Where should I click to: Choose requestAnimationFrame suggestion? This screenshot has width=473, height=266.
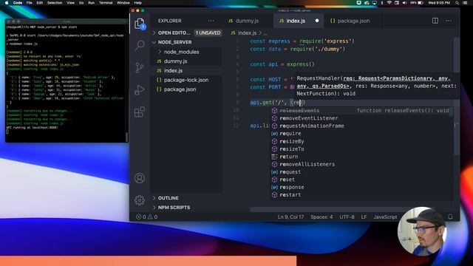pos(361,126)
